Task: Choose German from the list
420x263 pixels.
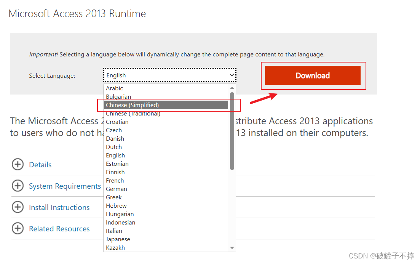Action: [x=166, y=189]
